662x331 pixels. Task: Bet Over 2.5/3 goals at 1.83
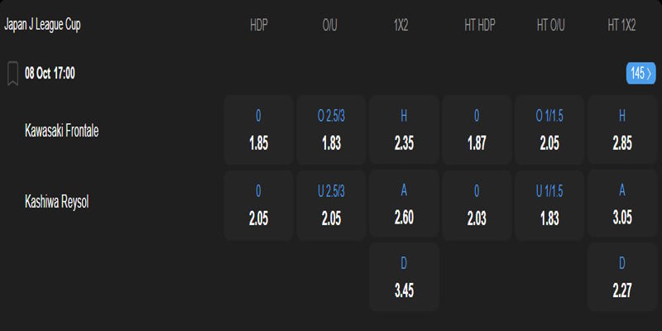331,130
